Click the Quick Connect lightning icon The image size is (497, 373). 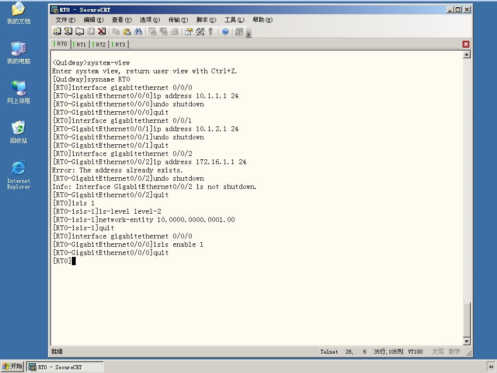click(68, 32)
